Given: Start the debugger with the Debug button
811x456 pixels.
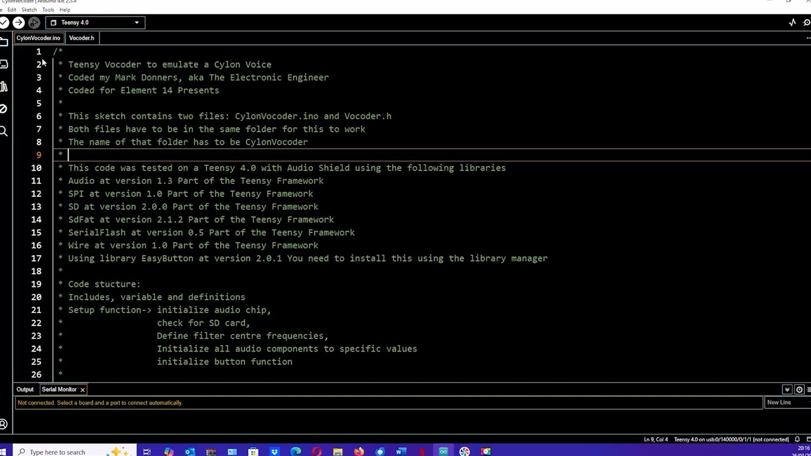Looking at the screenshot, I should (x=34, y=22).
